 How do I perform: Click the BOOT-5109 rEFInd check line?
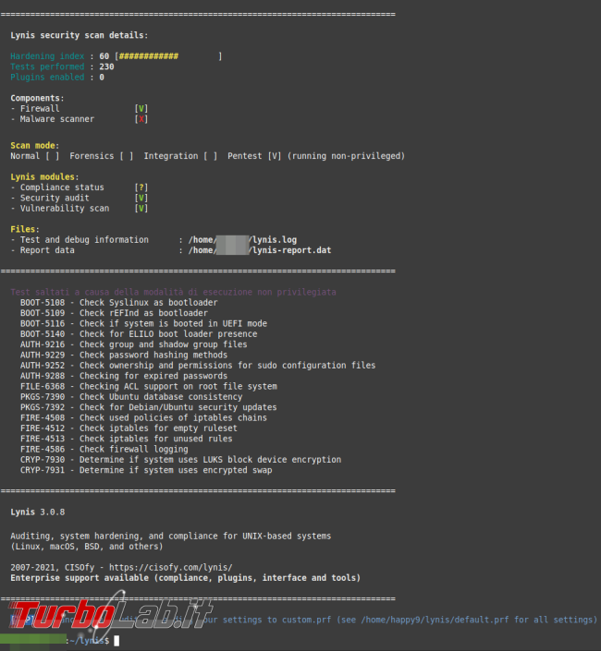tap(114, 313)
